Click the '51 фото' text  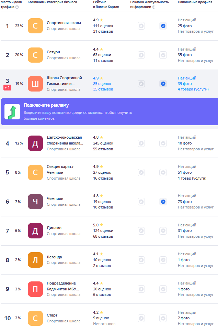[x=185, y=173]
